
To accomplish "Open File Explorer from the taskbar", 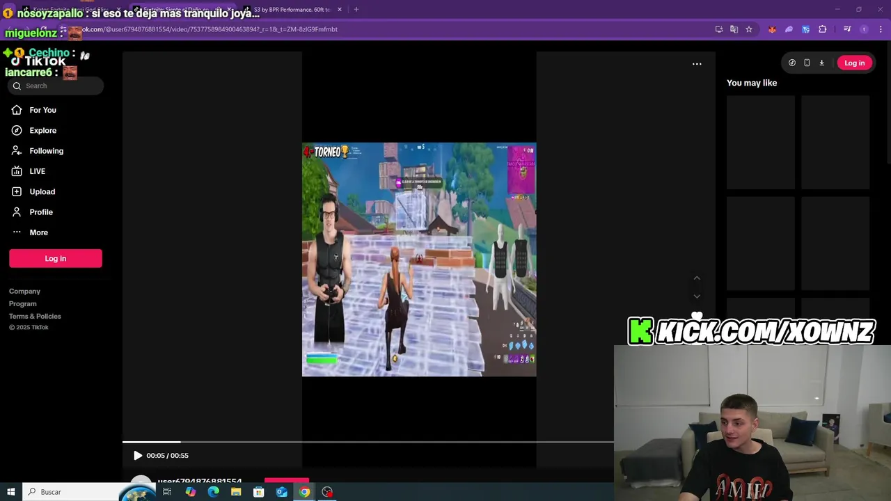I will click(236, 492).
